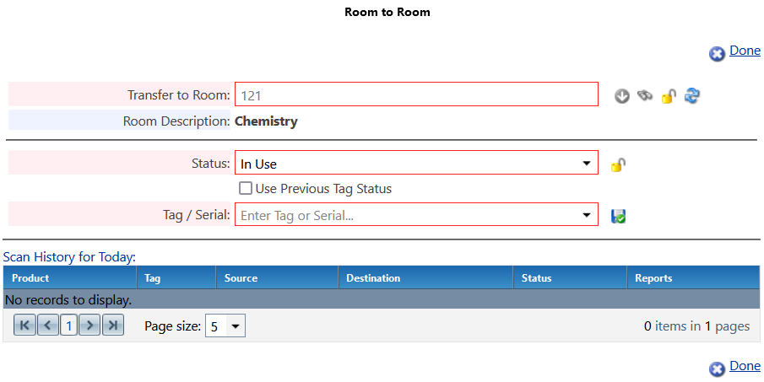Click the top Done link
Image resolution: width=764 pixels, height=382 pixels.
(x=745, y=51)
